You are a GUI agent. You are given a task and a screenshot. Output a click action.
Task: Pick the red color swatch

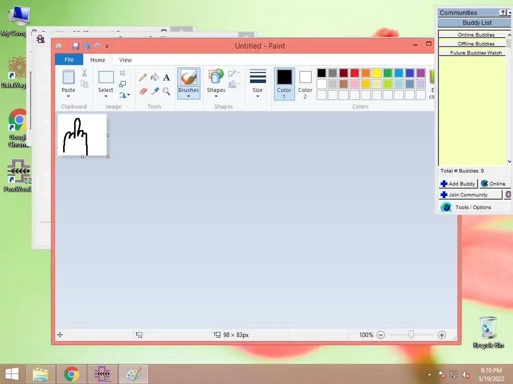[x=355, y=73]
